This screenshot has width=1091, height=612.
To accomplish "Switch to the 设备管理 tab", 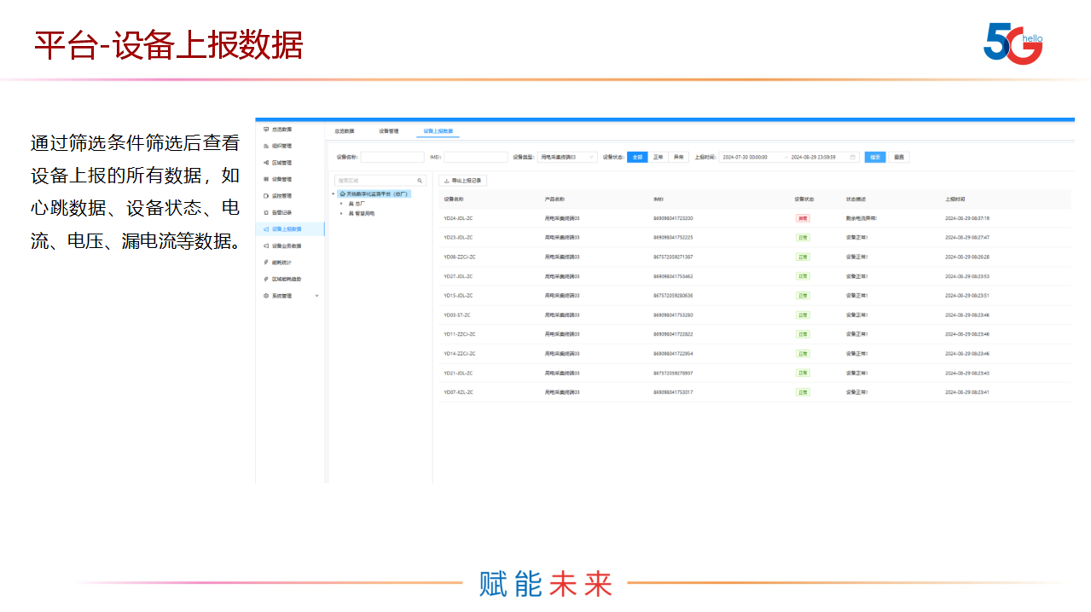I will point(388,131).
